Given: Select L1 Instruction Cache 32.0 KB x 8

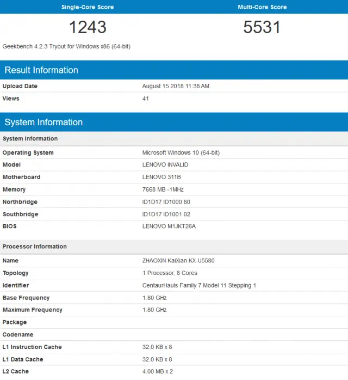Looking at the screenshot, I should pyautogui.click(x=157, y=347).
